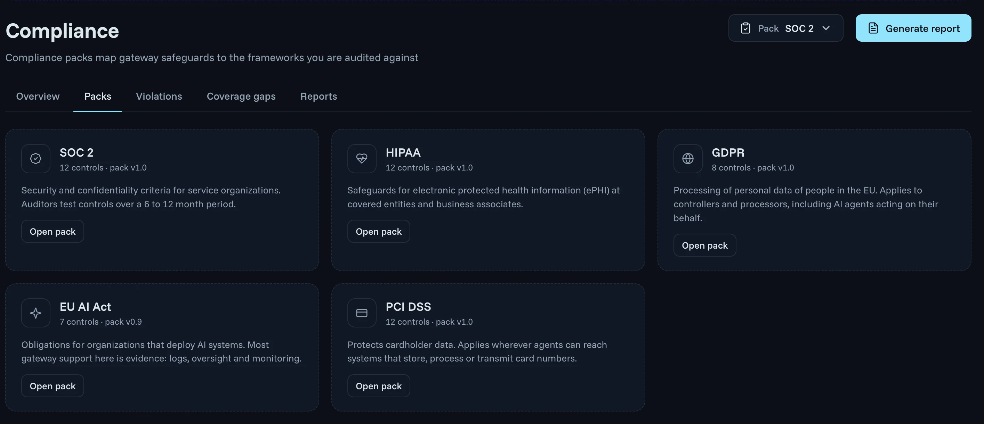Open the PCI DSS pack
This screenshot has width=984, height=424.
coord(379,386)
